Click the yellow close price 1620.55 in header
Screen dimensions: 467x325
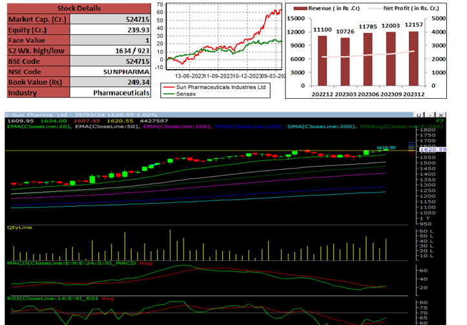(x=120, y=121)
